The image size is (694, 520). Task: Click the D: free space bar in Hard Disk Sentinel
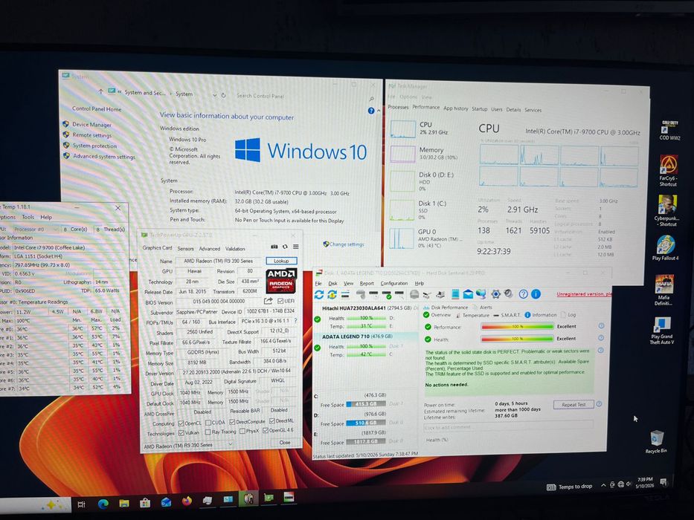coord(365,423)
